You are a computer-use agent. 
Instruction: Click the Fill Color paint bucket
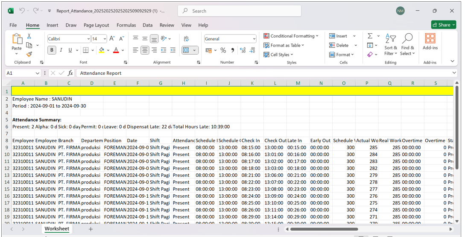[101, 50]
